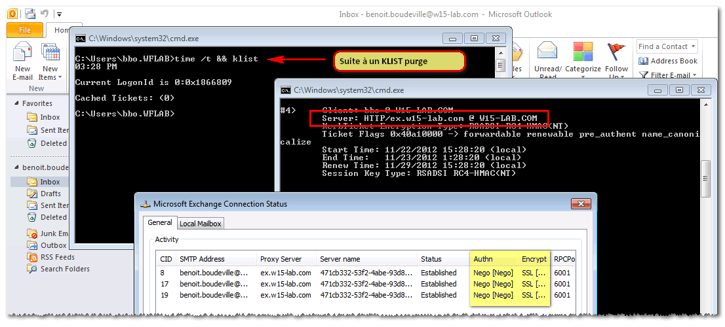
Task: Select the General tab
Action: click(x=159, y=223)
